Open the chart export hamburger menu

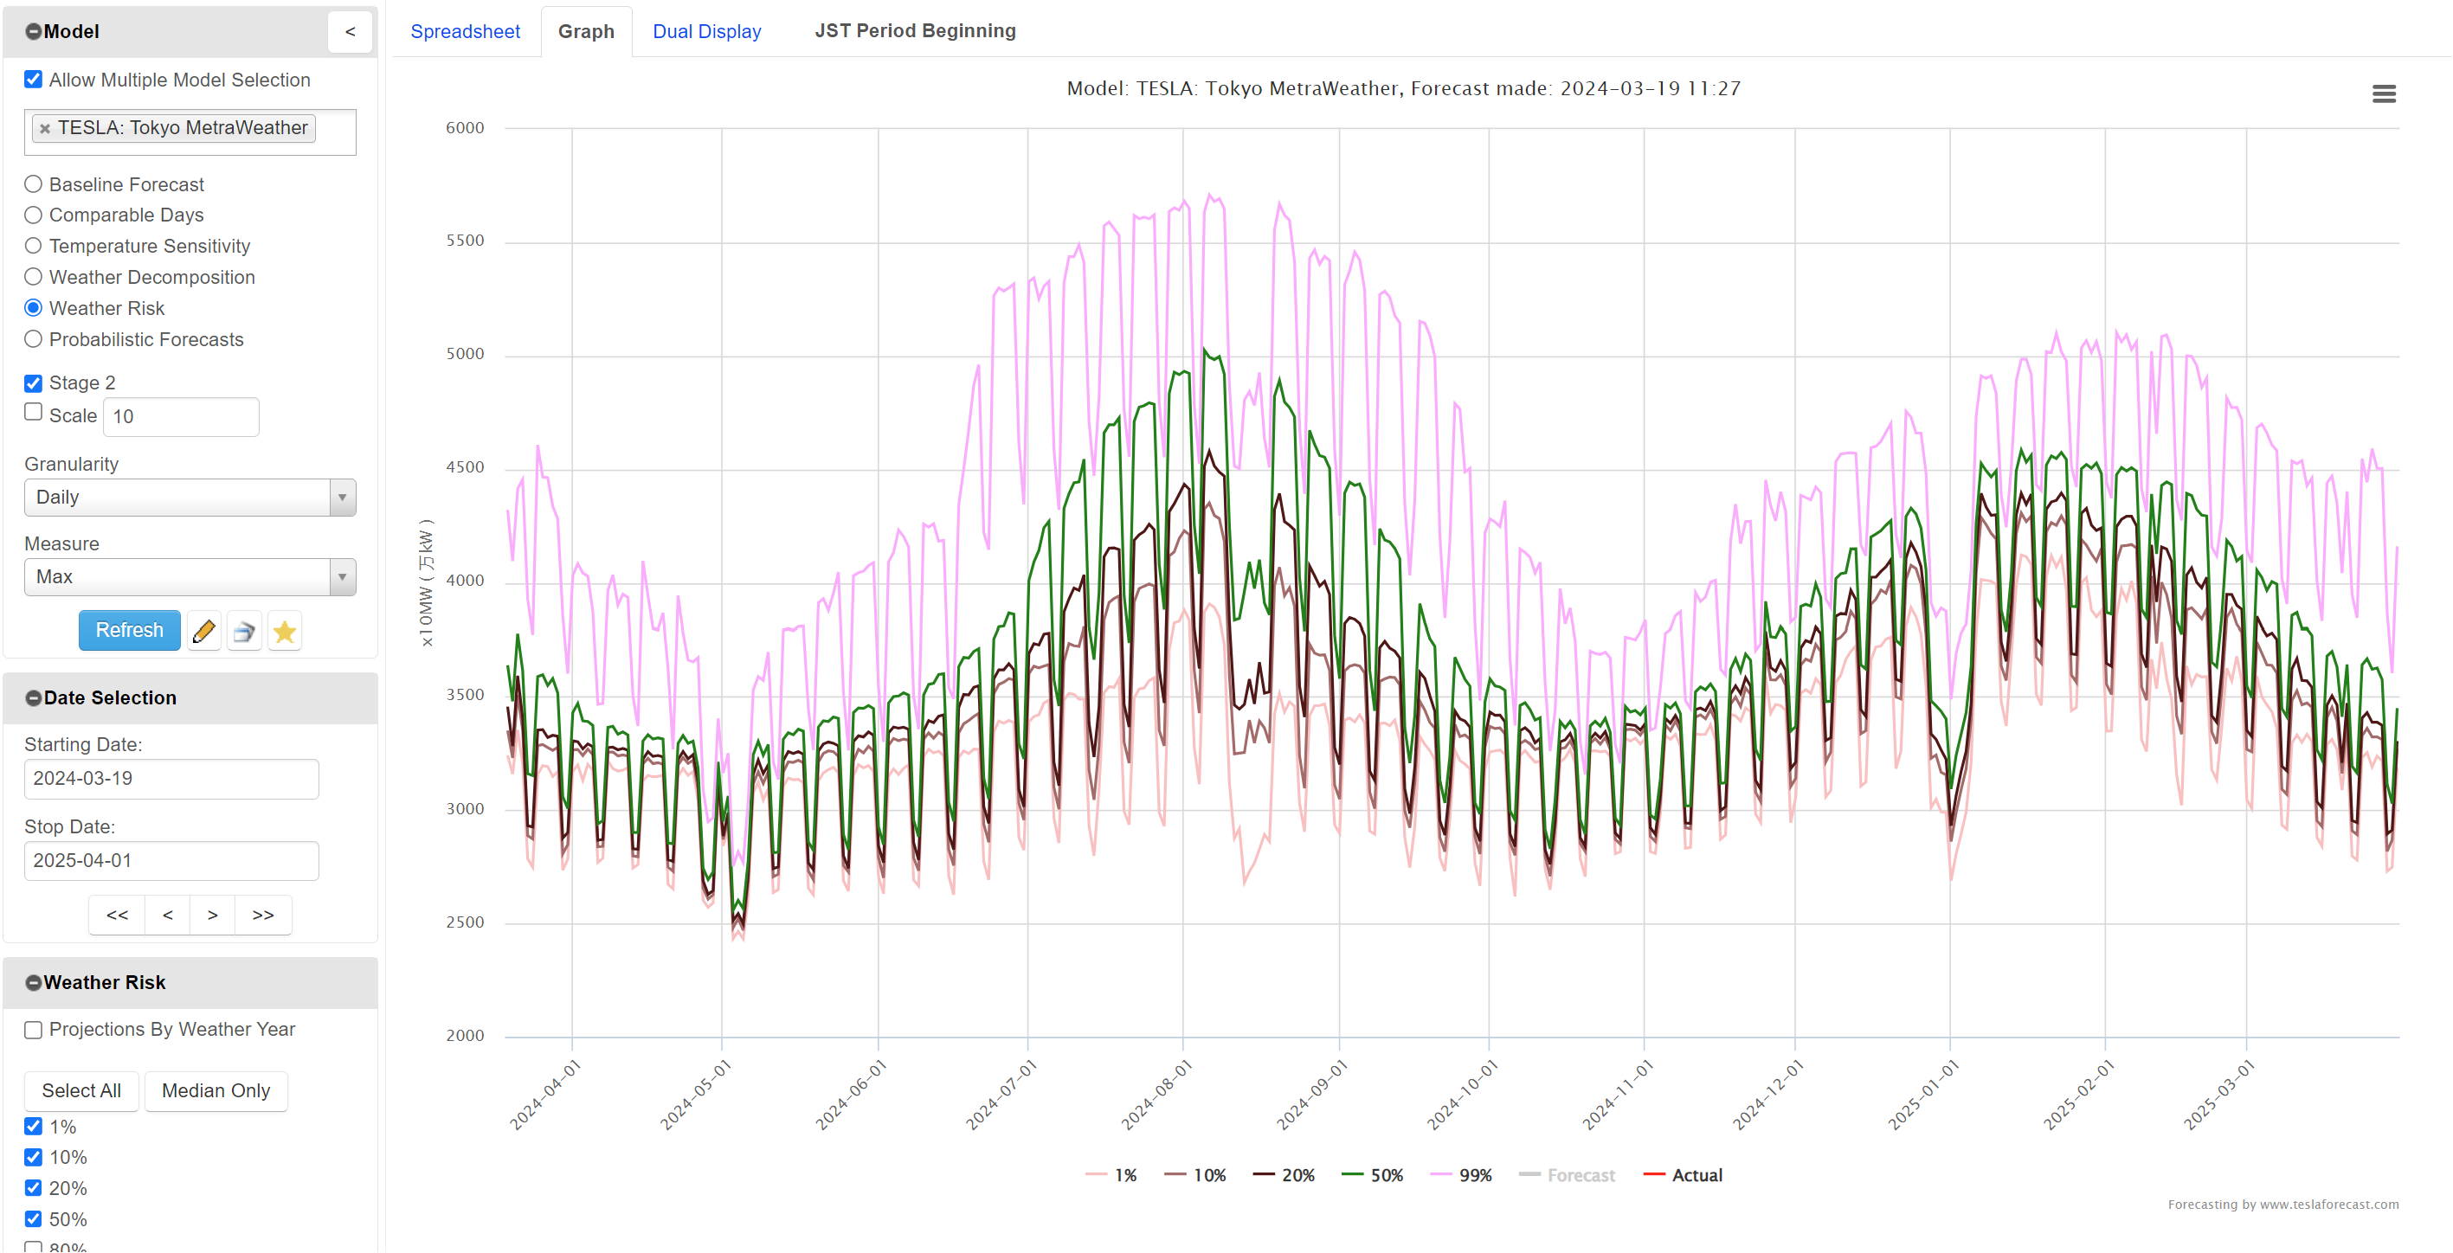2385,93
